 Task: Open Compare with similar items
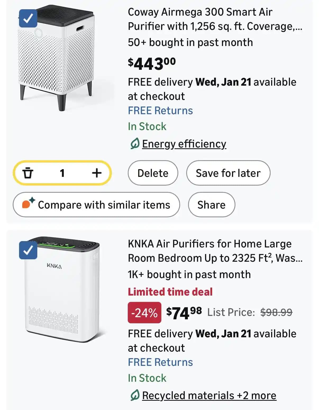click(96, 205)
